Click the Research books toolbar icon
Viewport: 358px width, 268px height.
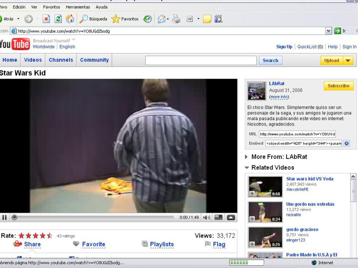click(x=219, y=19)
